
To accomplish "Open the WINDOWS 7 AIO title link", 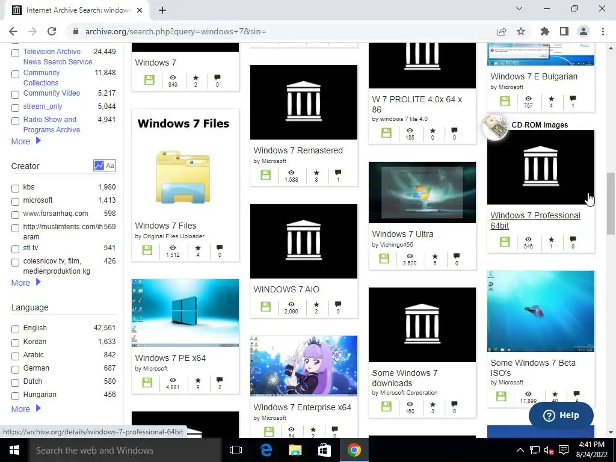I will click(286, 289).
